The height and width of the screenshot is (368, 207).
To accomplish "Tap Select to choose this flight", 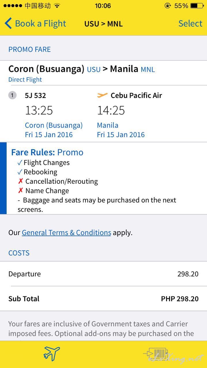I will coord(190,24).
